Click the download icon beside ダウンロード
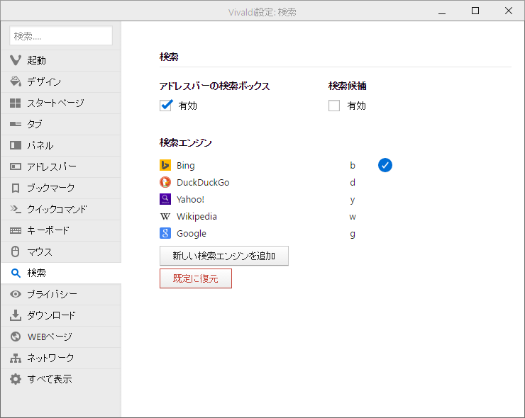Screen dimensions: 525x418 [x=16, y=315]
